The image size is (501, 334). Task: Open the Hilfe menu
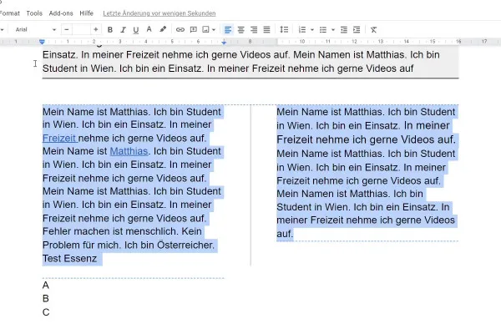86,13
